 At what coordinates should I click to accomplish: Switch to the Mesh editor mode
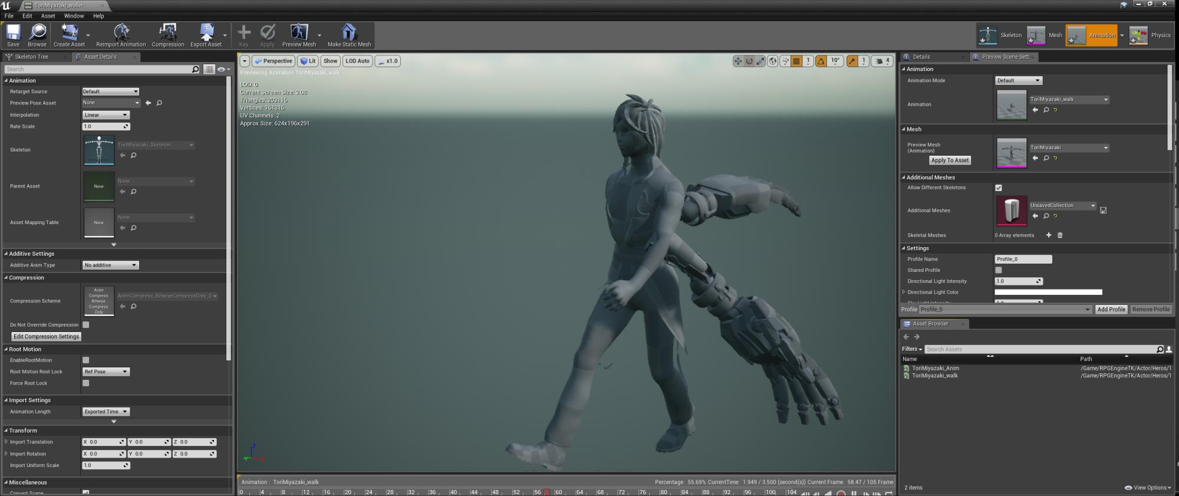coord(1045,35)
